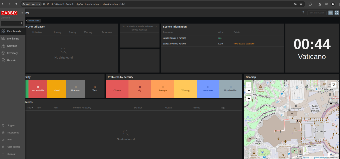Screen dimensions: 340x159
Task: Click the sidebar search field
Action: pos(10,23)
